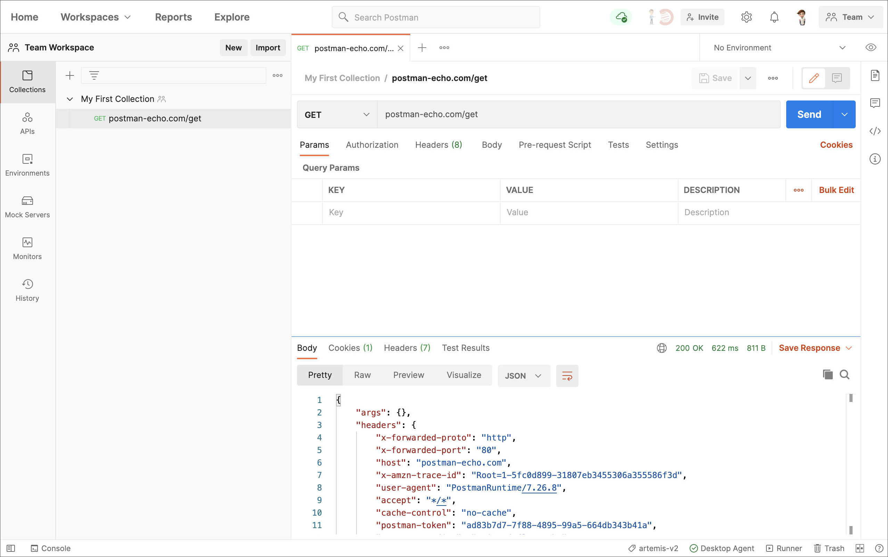888x557 pixels.
Task: Click the APIs sidebar icon
Action: coord(27,123)
